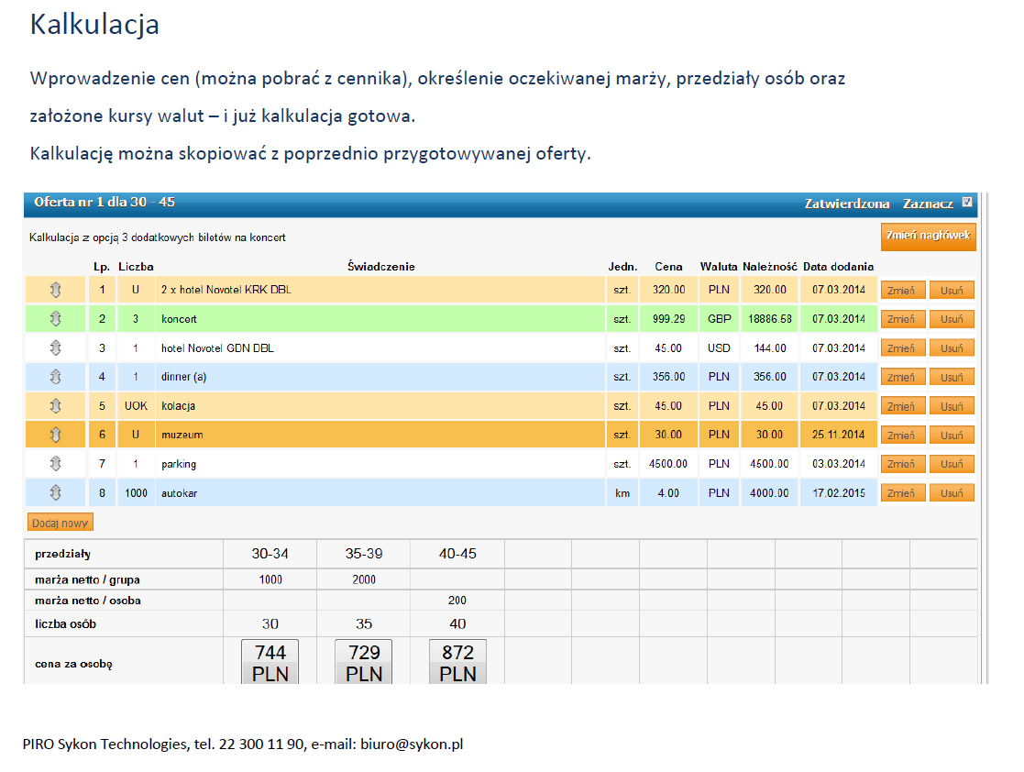This screenshot has width=1024, height=772.
Task: Click the Dodaj nowy button
Action: pos(61,523)
